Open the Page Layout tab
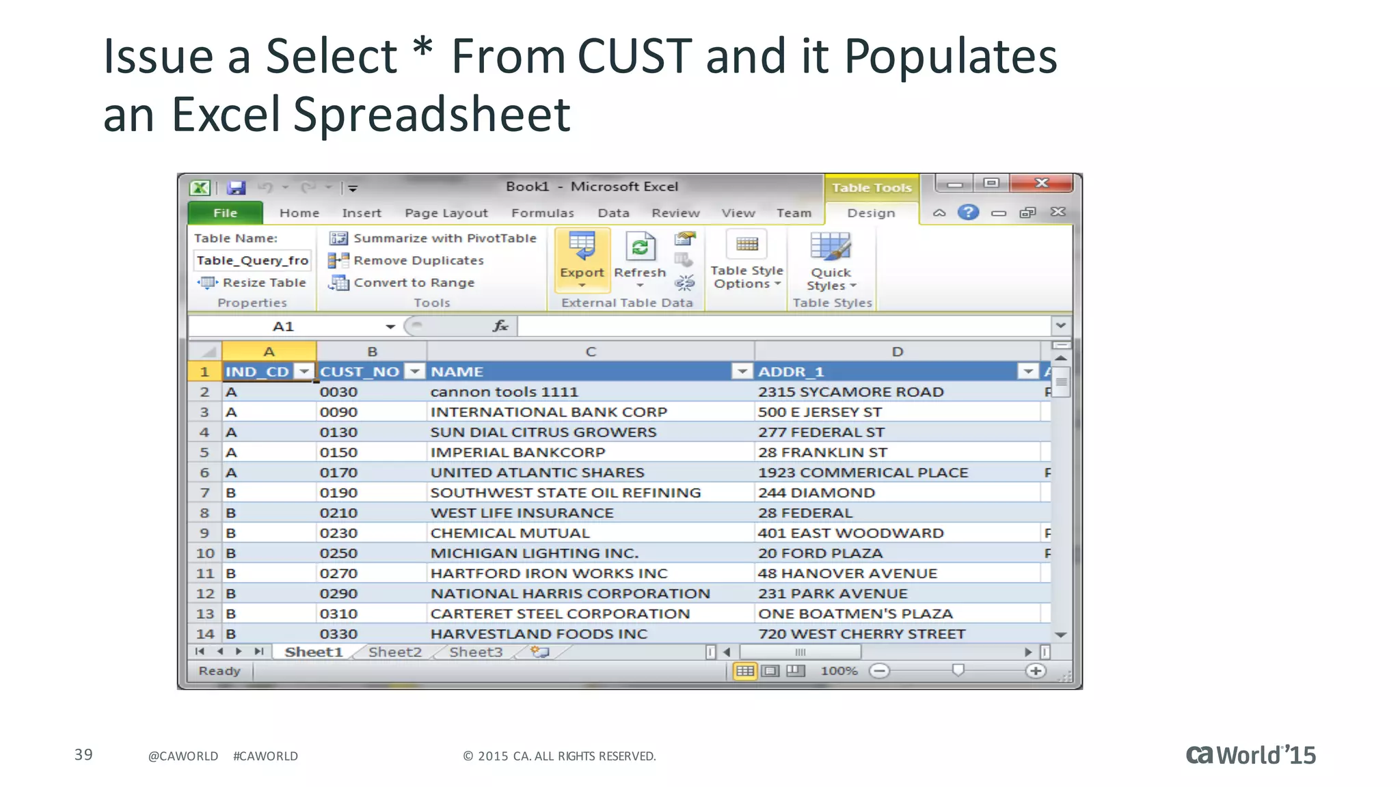This screenshot has height=787, width=1400. click(446, 213)
